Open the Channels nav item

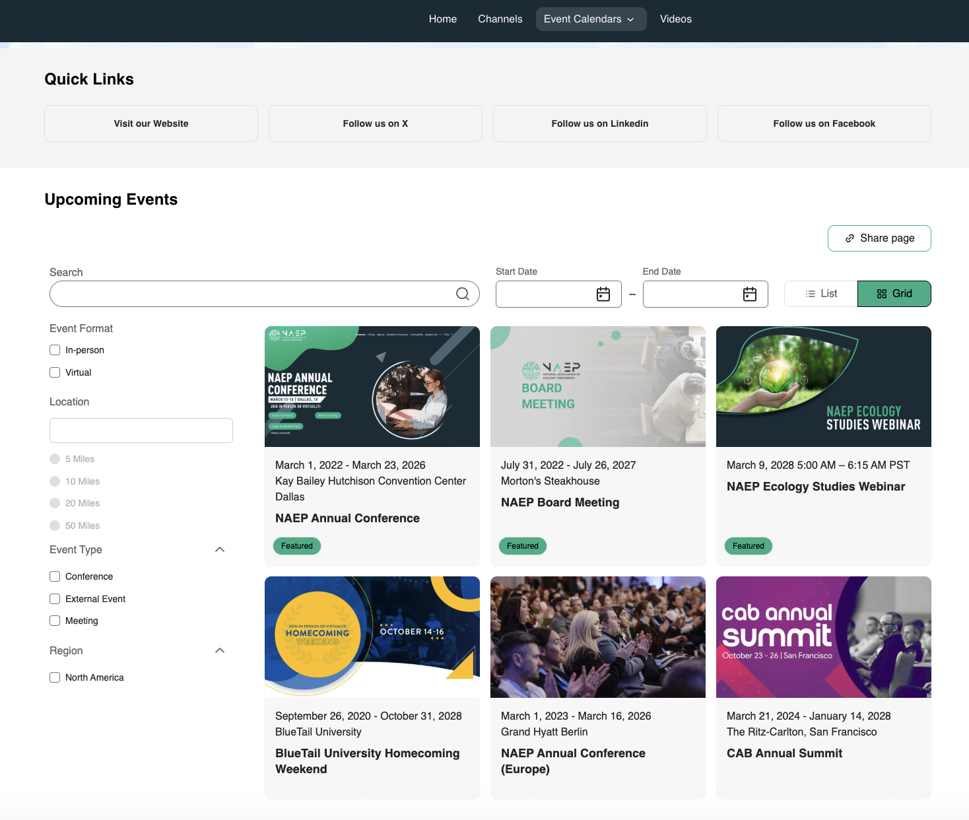pos(500,19)
